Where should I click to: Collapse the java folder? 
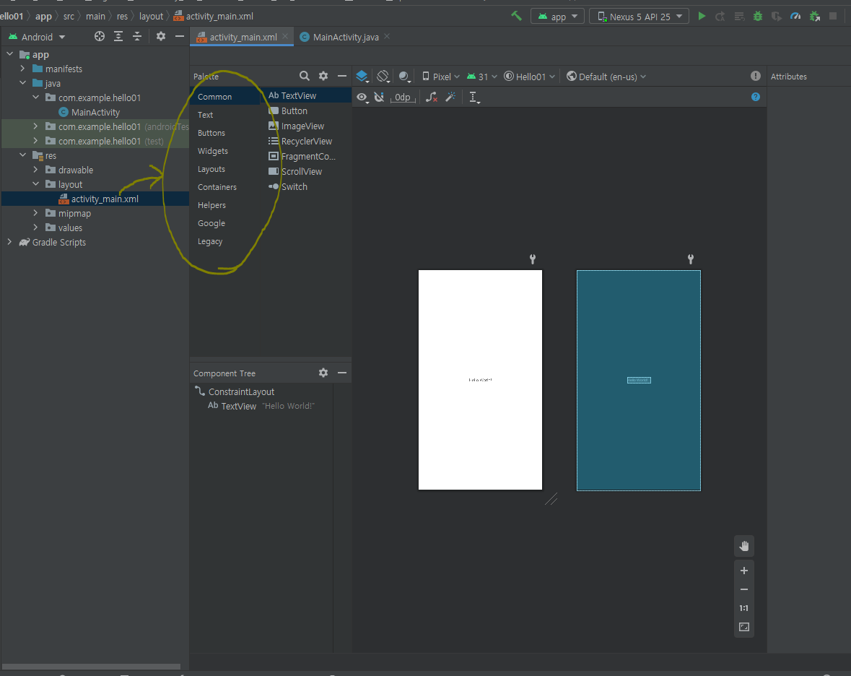[x=23, y=83]
